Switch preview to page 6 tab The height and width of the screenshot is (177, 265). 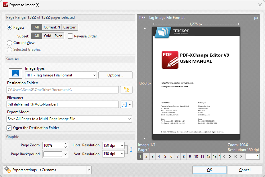(171, 157)
